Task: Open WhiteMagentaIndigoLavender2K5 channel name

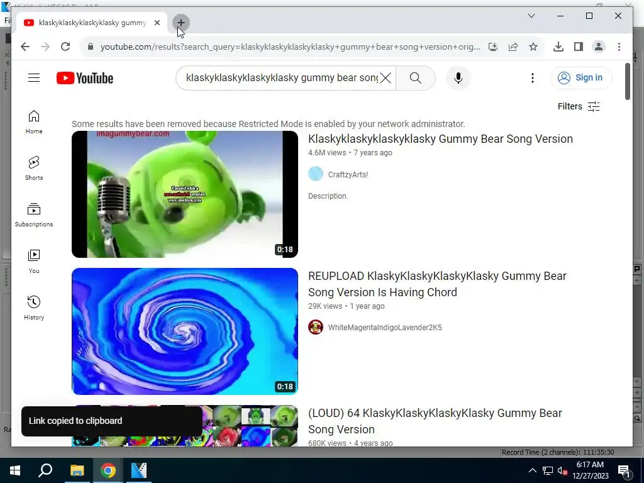Action: point(385,327)
